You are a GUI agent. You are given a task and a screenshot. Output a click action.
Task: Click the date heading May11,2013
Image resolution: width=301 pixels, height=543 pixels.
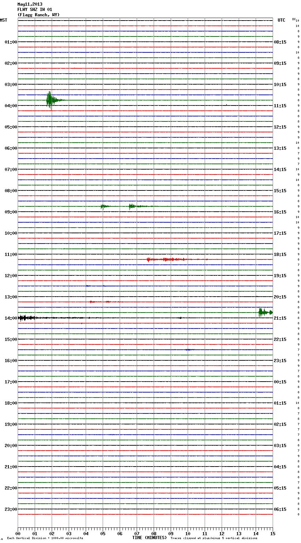tap(30, 4)
